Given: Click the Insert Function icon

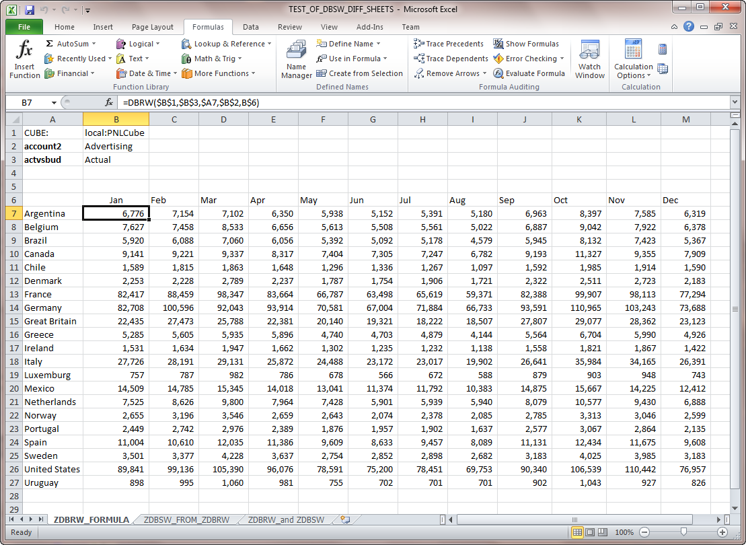Looking at the screenshot, I should [24, 59].
